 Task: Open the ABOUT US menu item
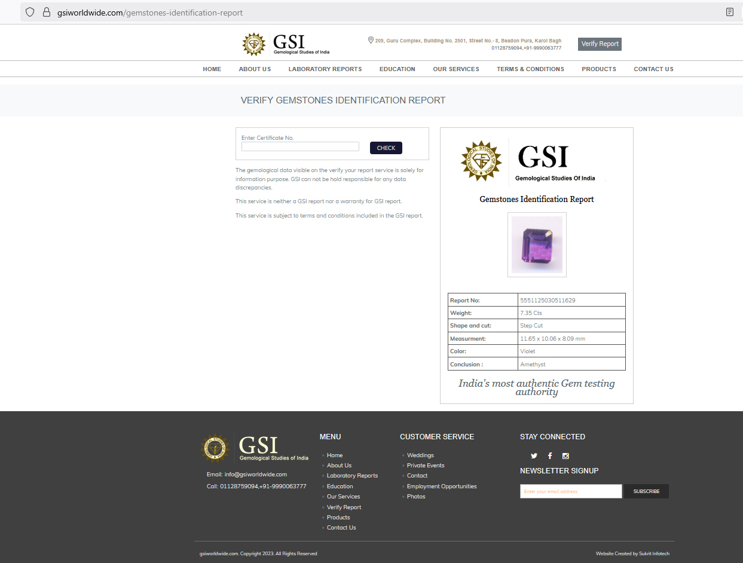tap(255, 69)
